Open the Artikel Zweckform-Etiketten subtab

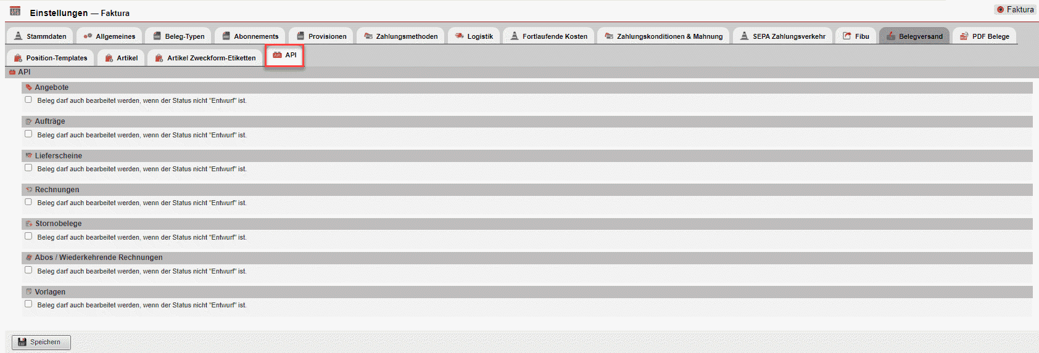(x=205, y=58)
